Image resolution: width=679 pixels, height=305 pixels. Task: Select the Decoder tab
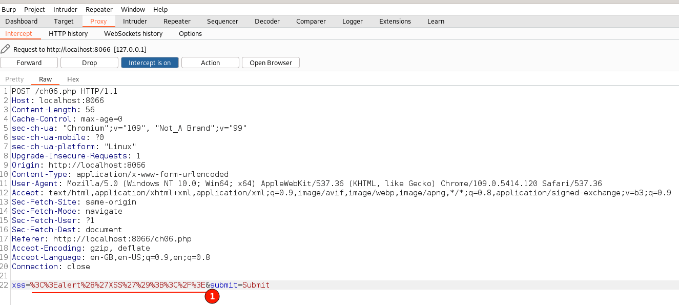[267, 21]
